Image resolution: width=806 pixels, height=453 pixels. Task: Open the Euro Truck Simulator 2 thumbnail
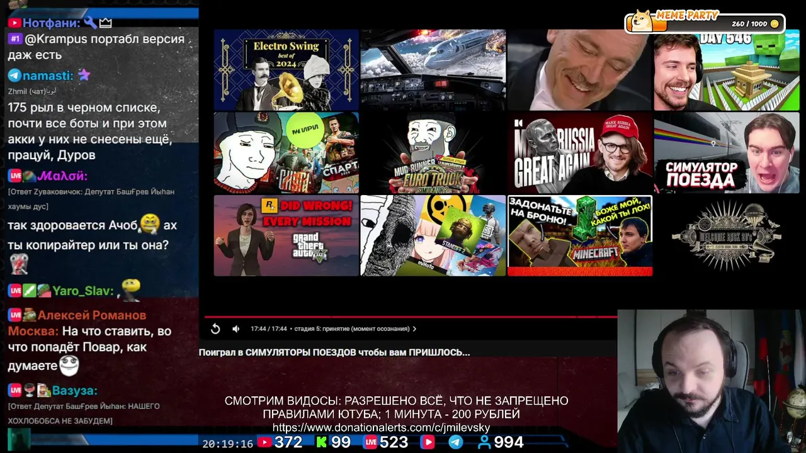click(433, 153)
